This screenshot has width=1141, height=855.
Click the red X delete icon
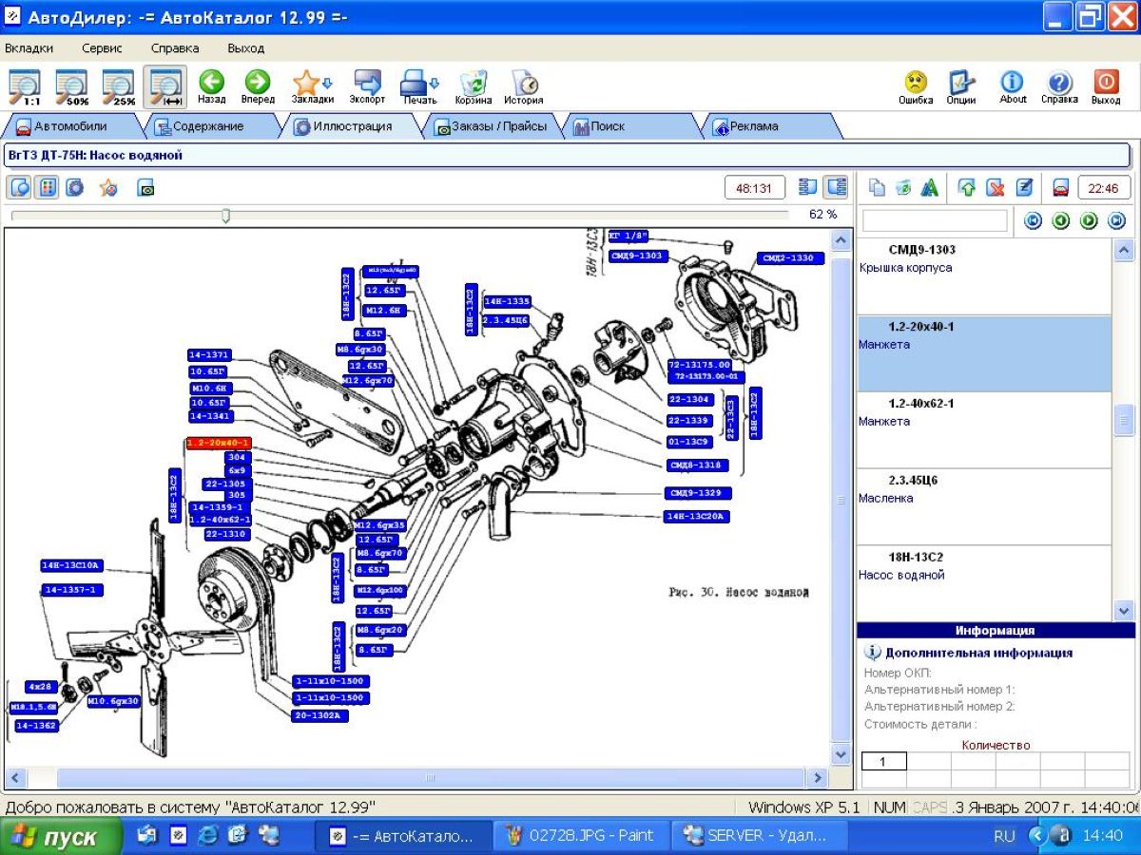click(x=996, y=188)
